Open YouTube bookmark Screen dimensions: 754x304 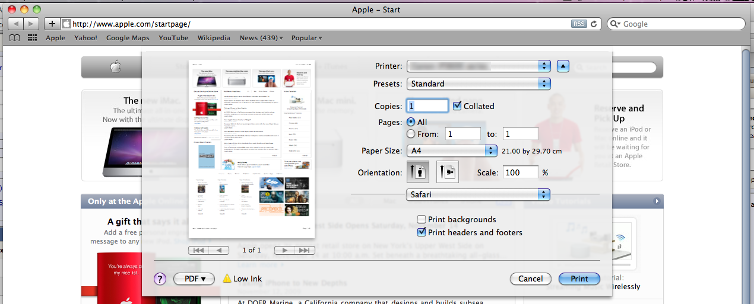click(x=173, y=38)
